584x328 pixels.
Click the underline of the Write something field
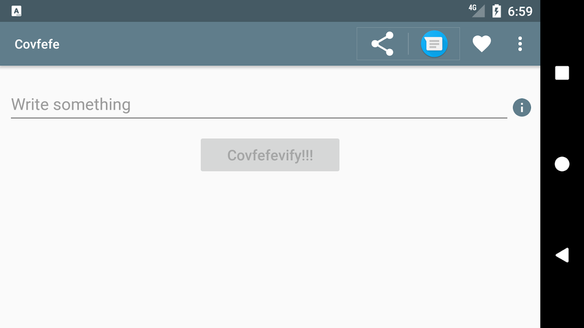click(x=259, y=118)
